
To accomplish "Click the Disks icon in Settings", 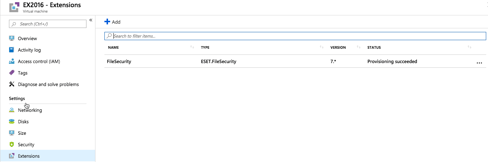I will [x=11, y=121].
